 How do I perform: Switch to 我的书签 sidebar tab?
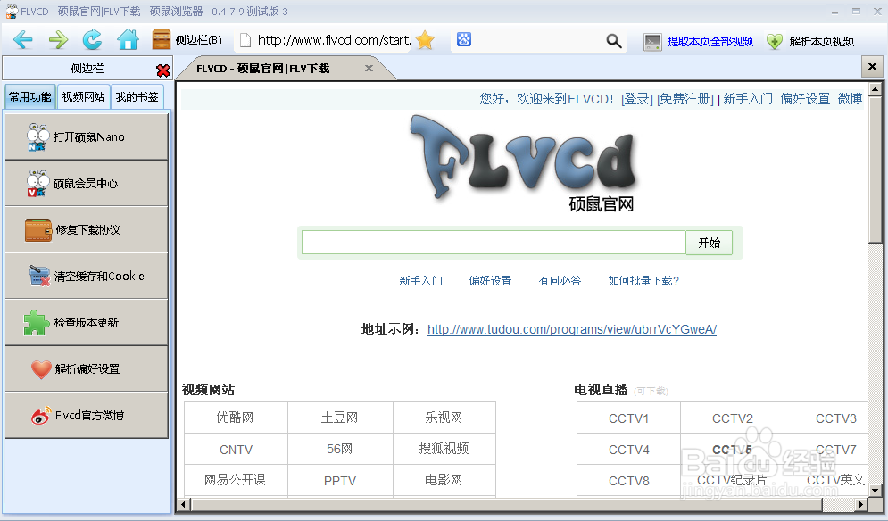[137, 97]
